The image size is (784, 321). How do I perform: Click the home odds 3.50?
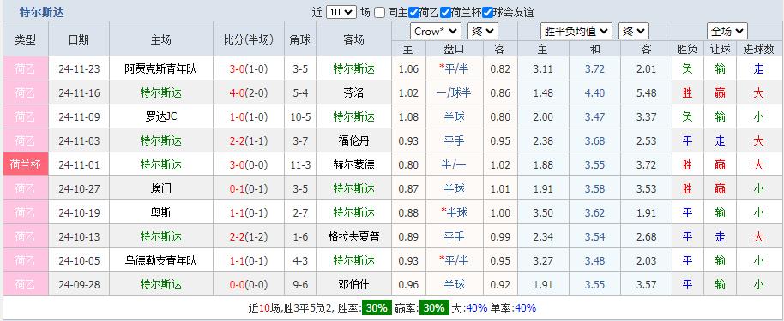(542, 212)
